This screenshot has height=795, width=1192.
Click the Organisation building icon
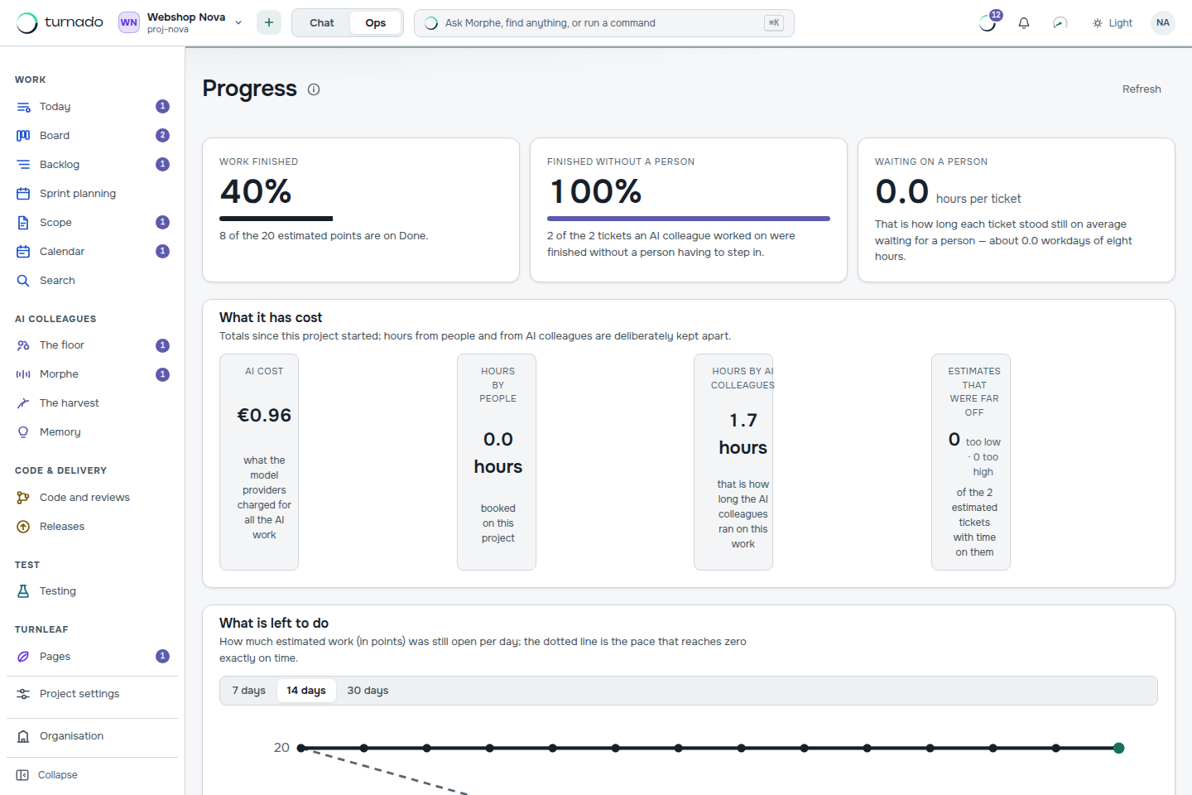(23, 736)
